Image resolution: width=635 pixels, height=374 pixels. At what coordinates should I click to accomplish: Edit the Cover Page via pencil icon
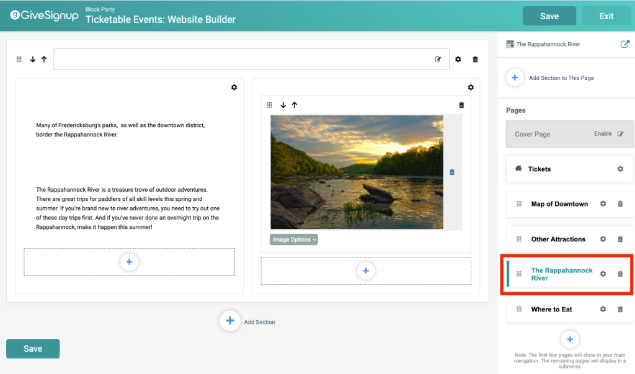click(620, 134)
